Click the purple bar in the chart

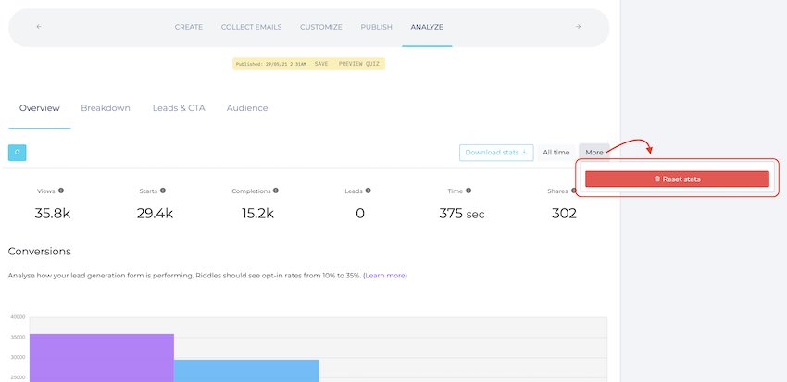click(x=102, y=358)
